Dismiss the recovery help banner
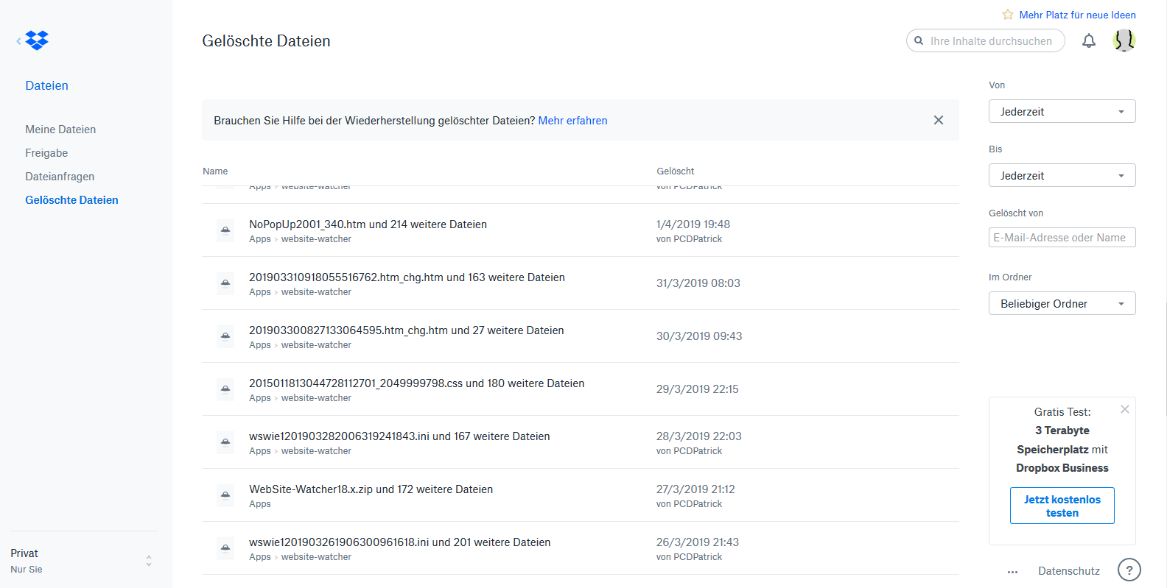This screenshot has width=1167, height=588. 938,120
